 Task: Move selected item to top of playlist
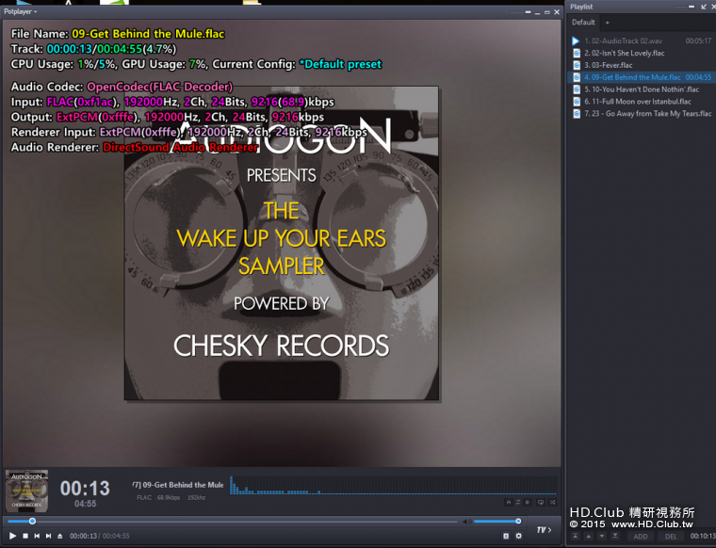[x=576, y=536]
